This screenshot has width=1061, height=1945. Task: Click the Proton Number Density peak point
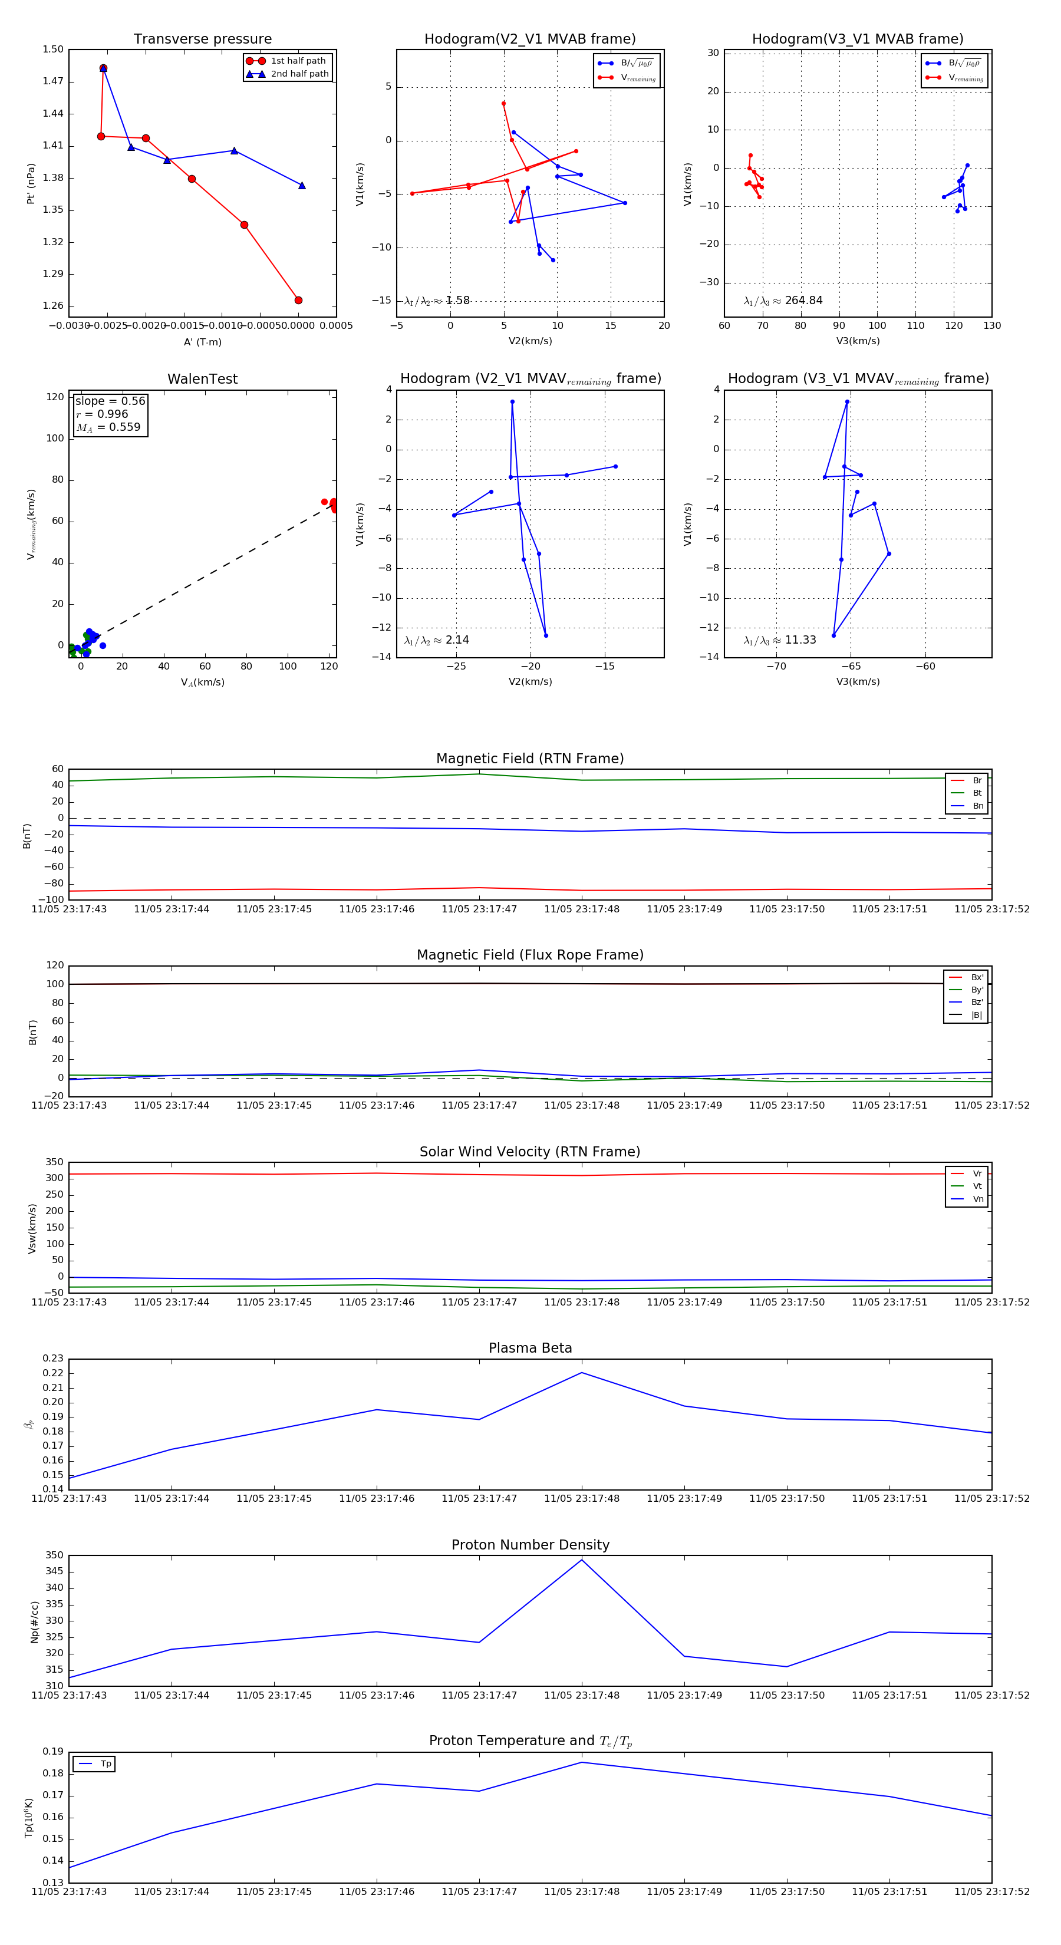pyautogui.click(x=581, y=1559)
